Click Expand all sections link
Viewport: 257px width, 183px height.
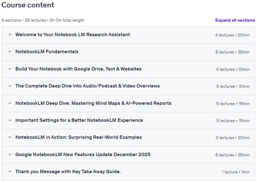click(x=235, y=20)
